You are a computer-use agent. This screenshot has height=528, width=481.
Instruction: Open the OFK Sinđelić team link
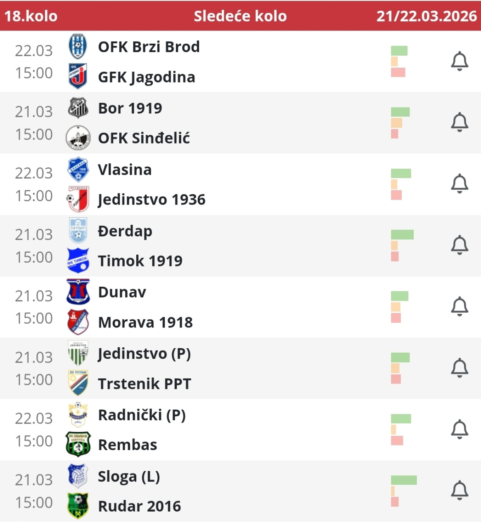144,138
